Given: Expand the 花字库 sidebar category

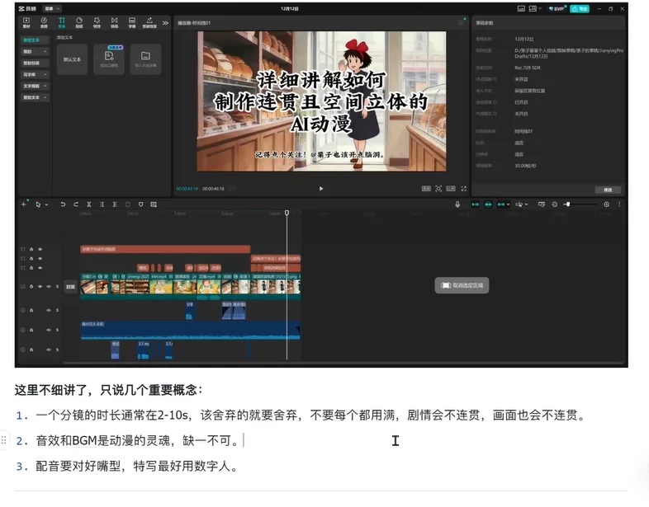Looking at the screenshot, I should point(35,75).
